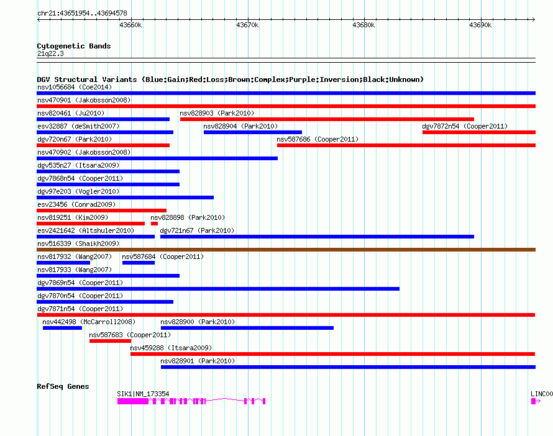The image size is (553, 436).
Task: Select the nsv828904 (Park2010) blue bar
Action: click(x=252, y=132)
